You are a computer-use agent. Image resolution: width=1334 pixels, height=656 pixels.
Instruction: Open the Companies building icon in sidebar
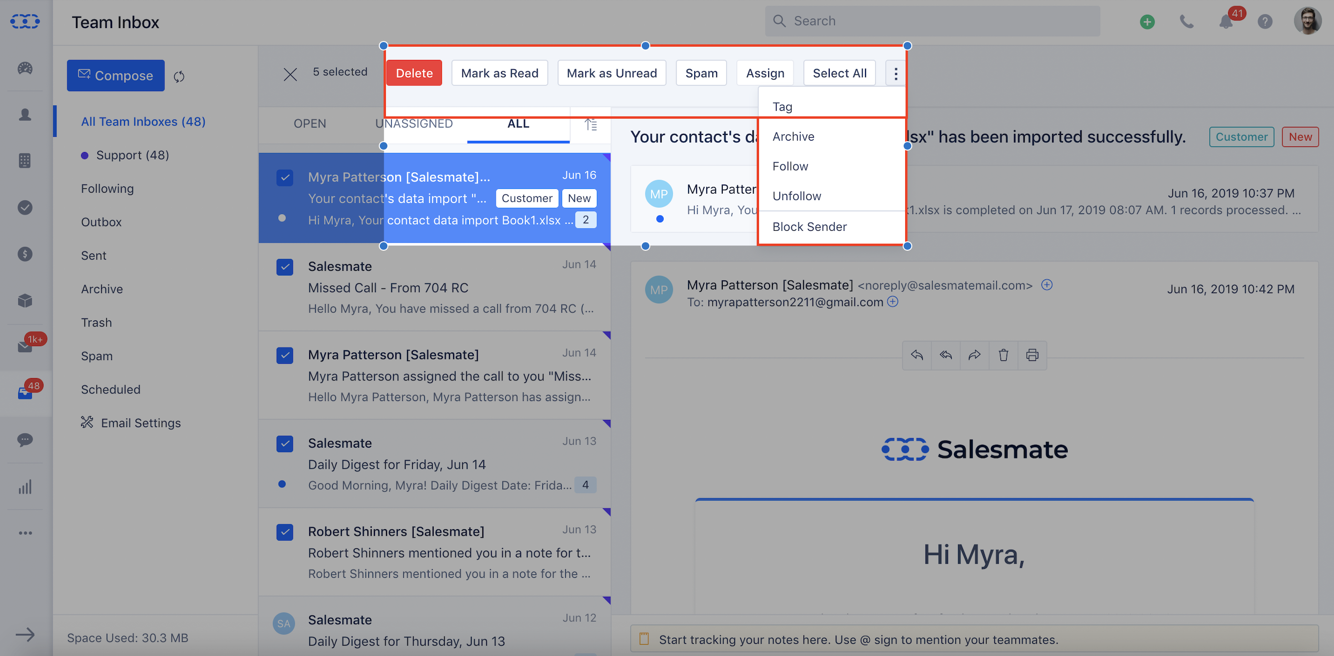pyautogui.click(x=25, y=161)
